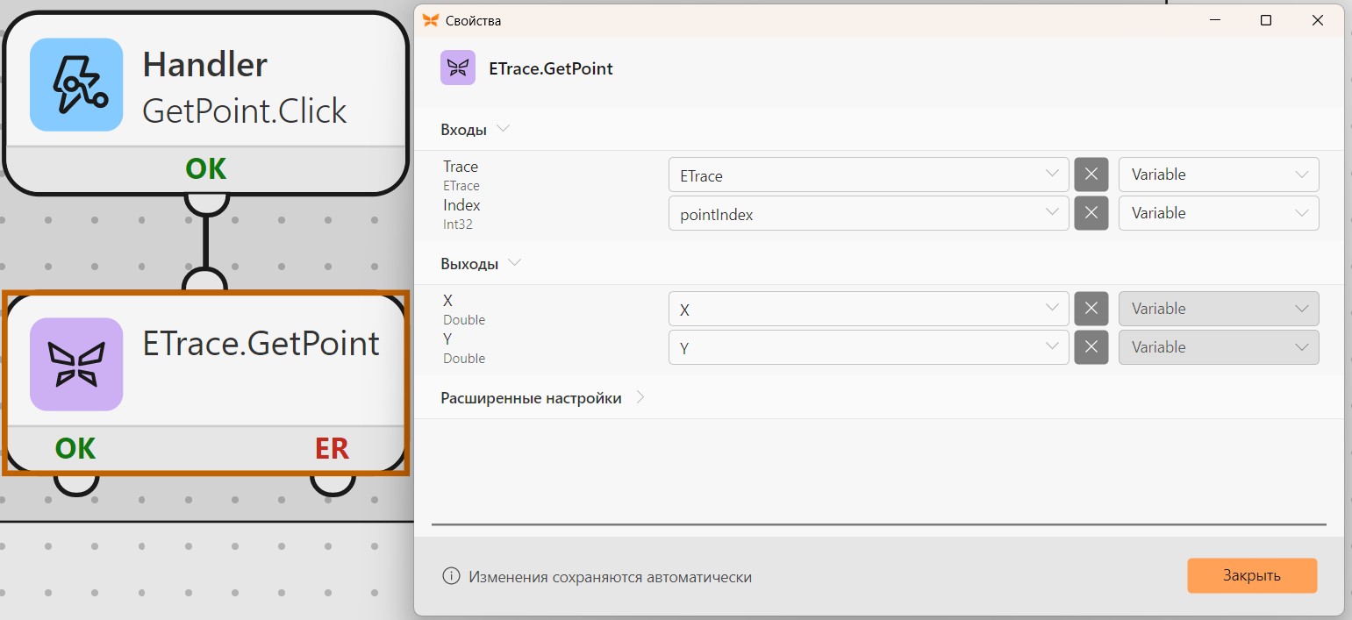The height and width of the screenshot is (620, 1352).
Task: Open the X output variable dropdown
Action: click(x=869, y=309)
